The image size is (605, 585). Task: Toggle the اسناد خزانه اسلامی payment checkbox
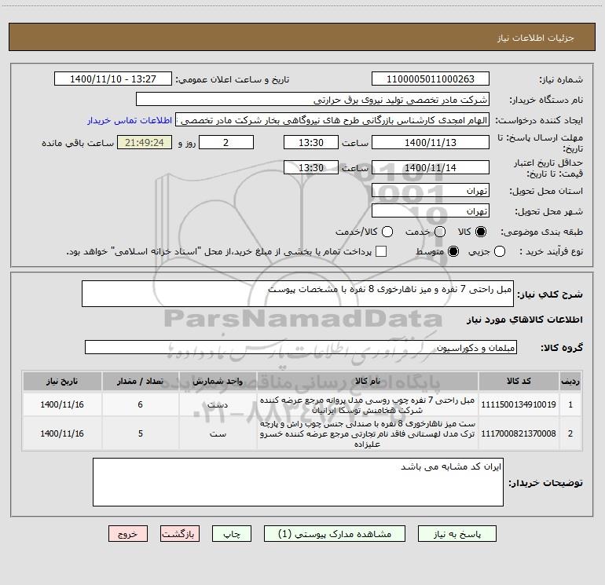381,251
